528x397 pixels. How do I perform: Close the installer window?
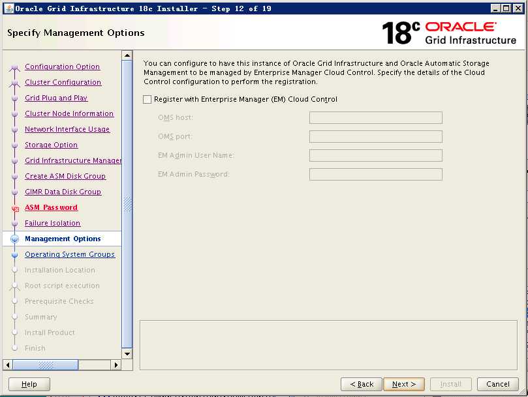518,8
